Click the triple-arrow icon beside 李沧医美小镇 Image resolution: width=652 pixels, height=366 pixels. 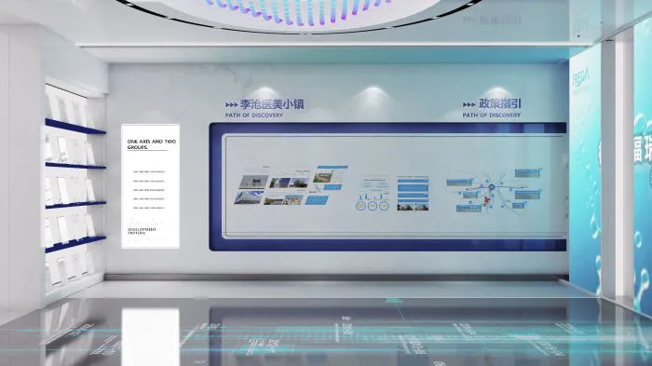[x=232, y=105]
